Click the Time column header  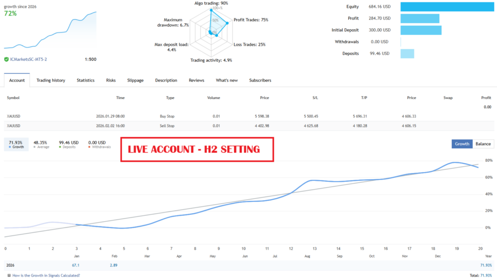120,98
